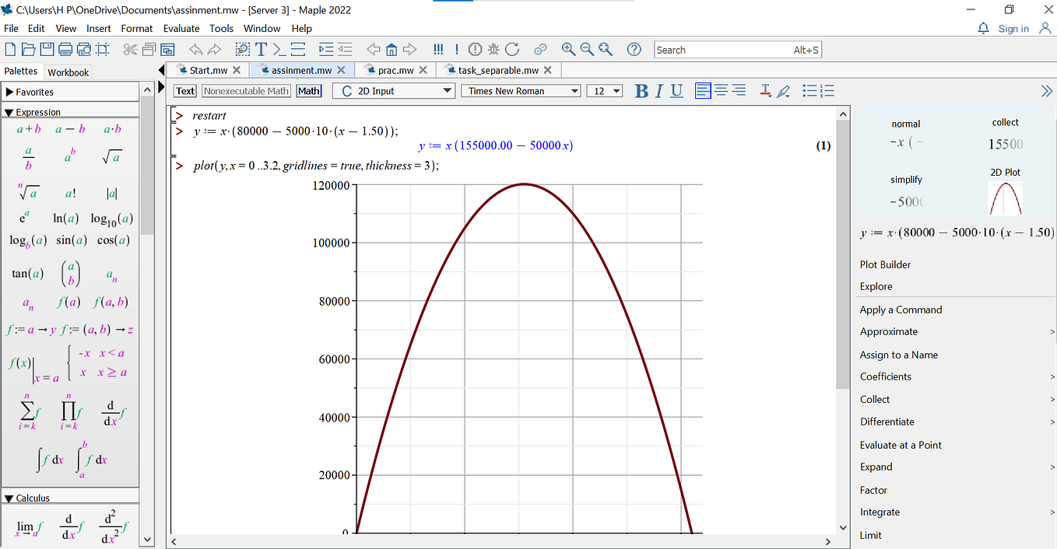
Task: Open the Maple help icon
Action: pyautogui.click(x=634, y=49)
